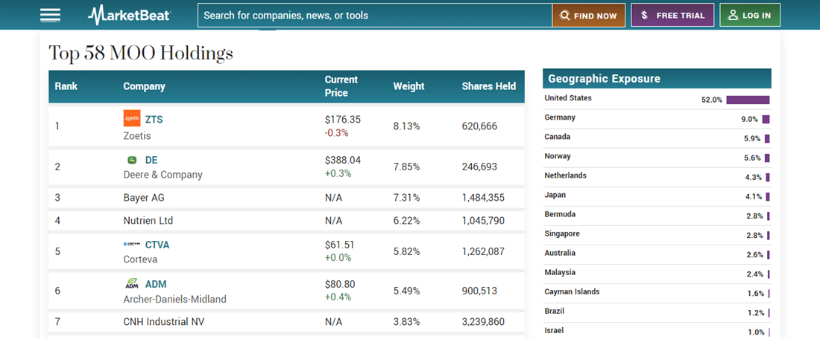
Task: Click the MarketBeat logo
Action: tap(129, 15)
